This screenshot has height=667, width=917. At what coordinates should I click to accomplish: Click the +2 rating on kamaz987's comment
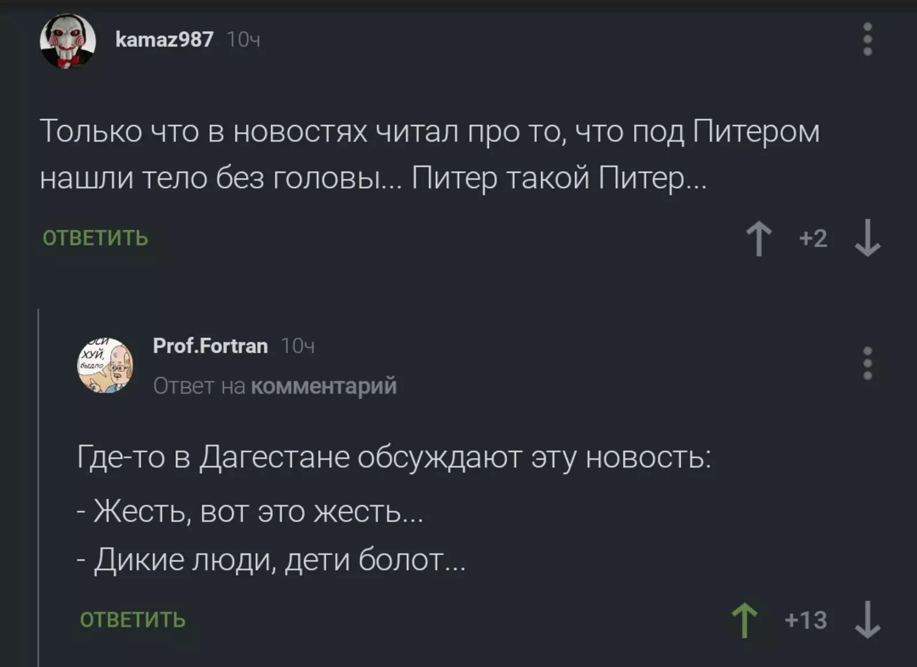pos(813,238)
